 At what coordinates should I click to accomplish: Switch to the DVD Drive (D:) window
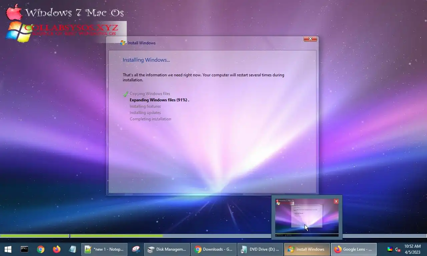tap(261, 249)
